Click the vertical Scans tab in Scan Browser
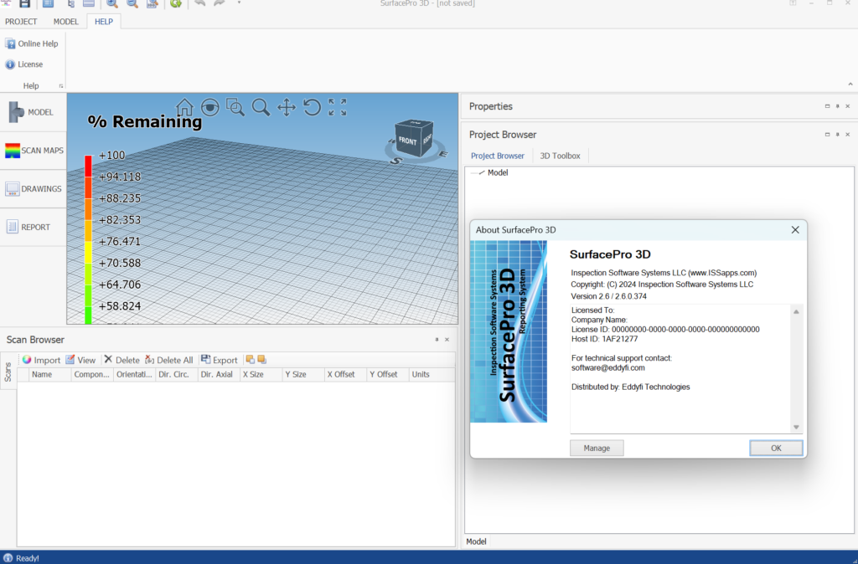 [x=8, y=372]
